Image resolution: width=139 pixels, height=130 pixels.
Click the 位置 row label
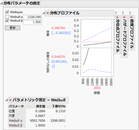[12, 111]
